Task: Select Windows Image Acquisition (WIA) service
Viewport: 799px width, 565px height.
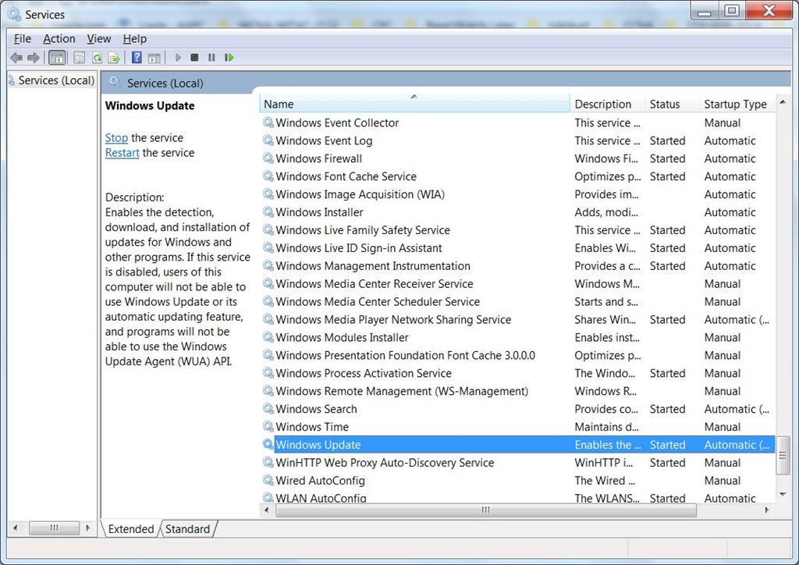Action: [x=517, y=194]
